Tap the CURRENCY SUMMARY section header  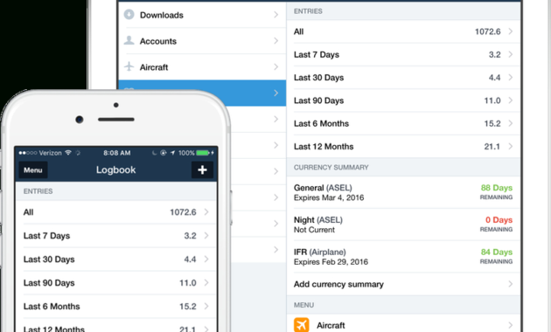tap(331, 168)
